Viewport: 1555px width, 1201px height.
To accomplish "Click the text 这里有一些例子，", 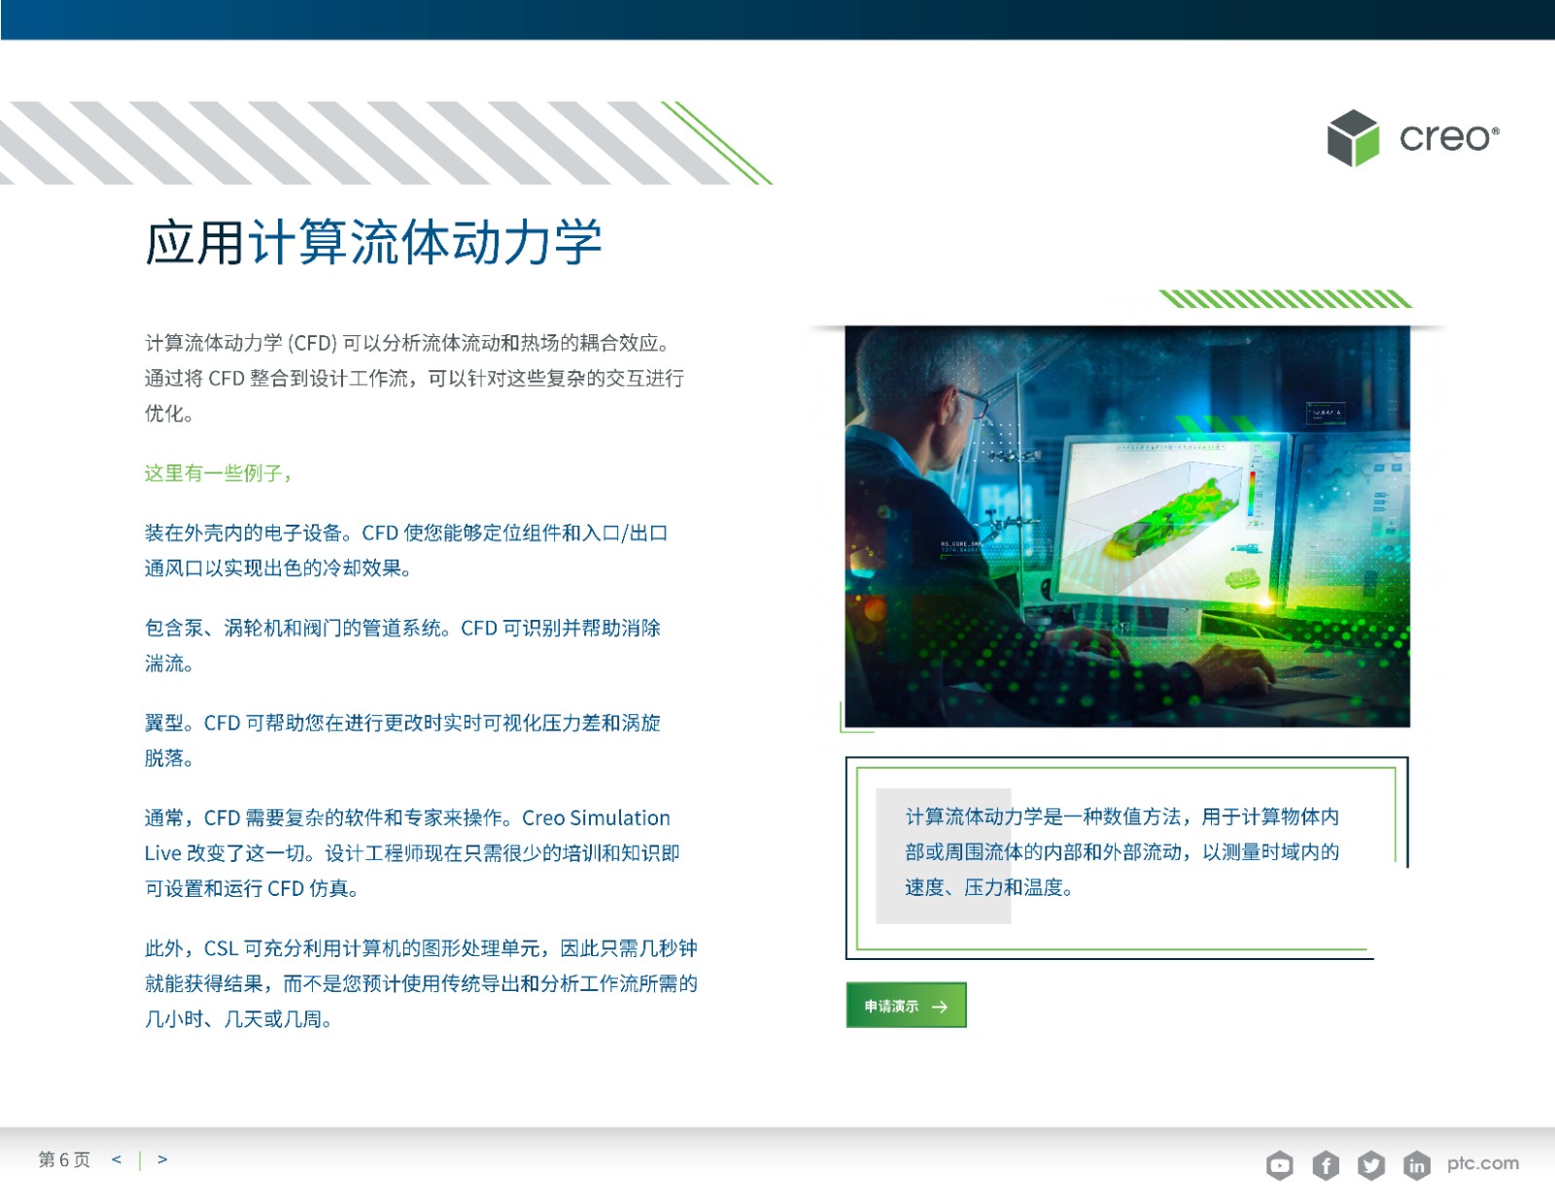I will (219, 473).
